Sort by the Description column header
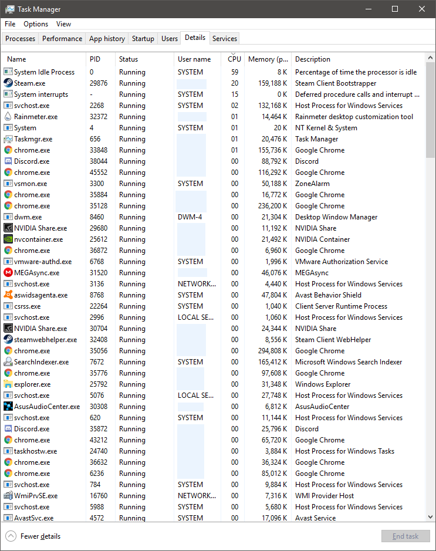Viewport: 436px width, 551px height. click(359, 59)
